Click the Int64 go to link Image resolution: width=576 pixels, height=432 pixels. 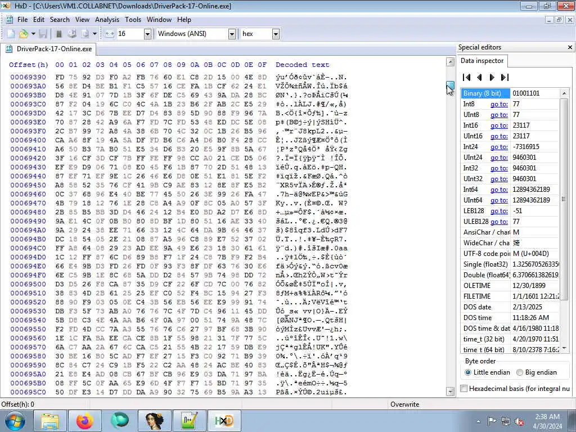pyautogui.click(x=499, y=189)
